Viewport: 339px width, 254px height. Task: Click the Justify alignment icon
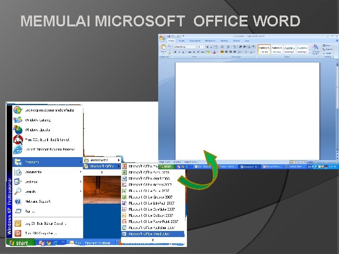(235, 52)
